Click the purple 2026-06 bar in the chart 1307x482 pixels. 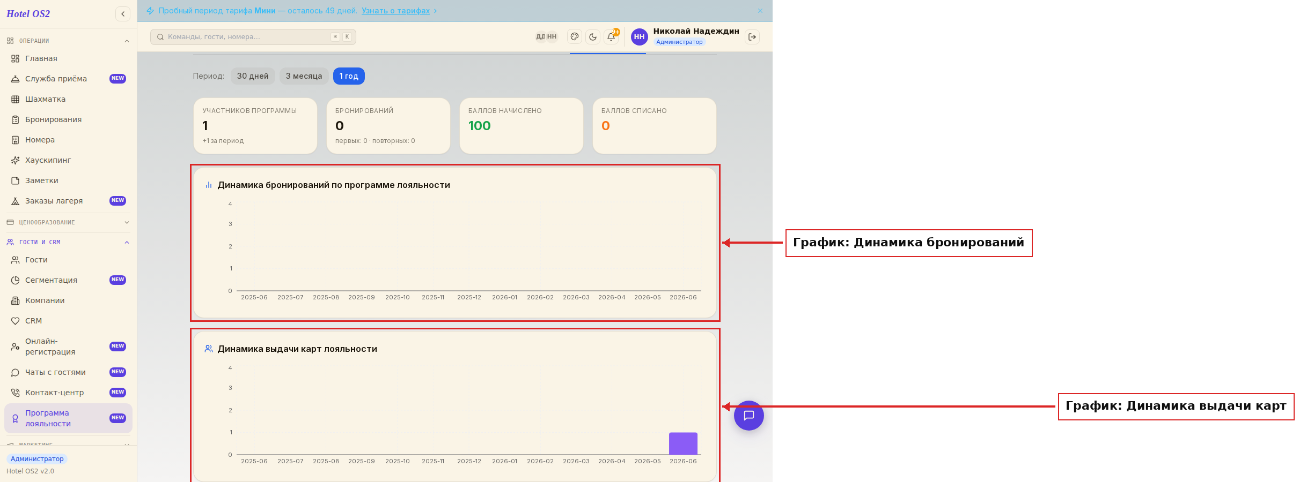683,443
